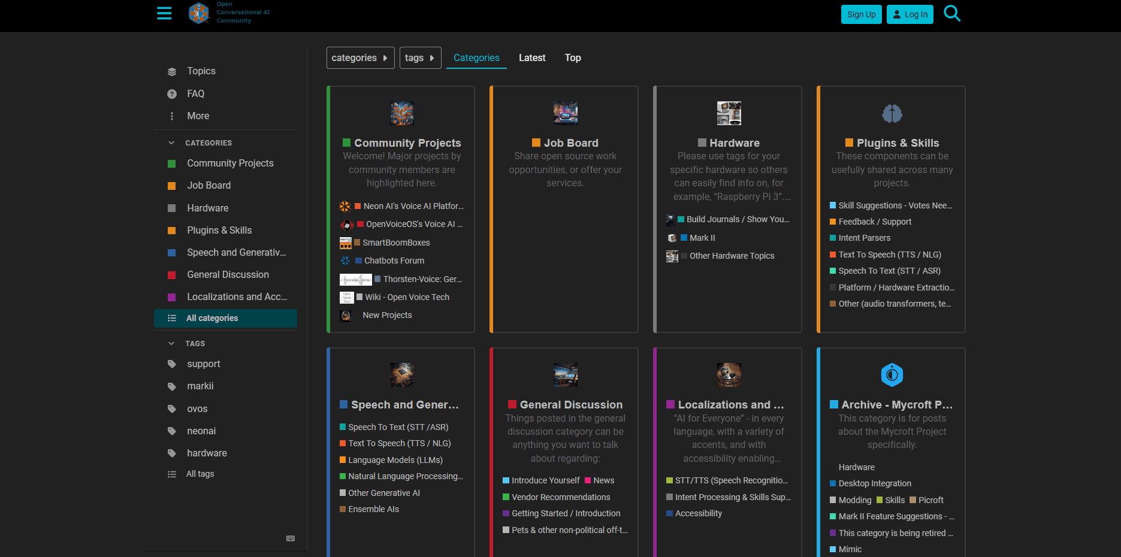The width and height of the screenshot is (1121, 557).
Task: Click the keyboard shortcuts icon in sidebar
Action: point(291,538)
